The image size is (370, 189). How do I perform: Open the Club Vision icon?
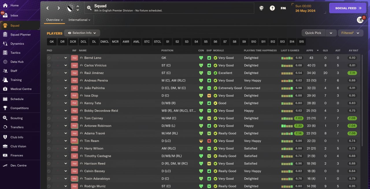[x=5, y=146]
